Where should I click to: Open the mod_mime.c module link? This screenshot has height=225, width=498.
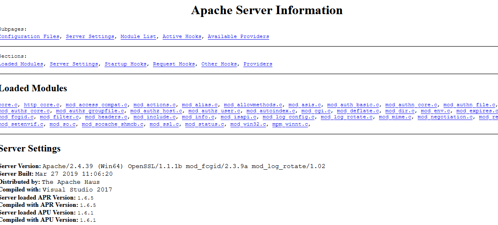tap(395, 117)
